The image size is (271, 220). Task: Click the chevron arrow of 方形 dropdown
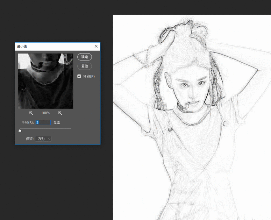pos(49,139)
